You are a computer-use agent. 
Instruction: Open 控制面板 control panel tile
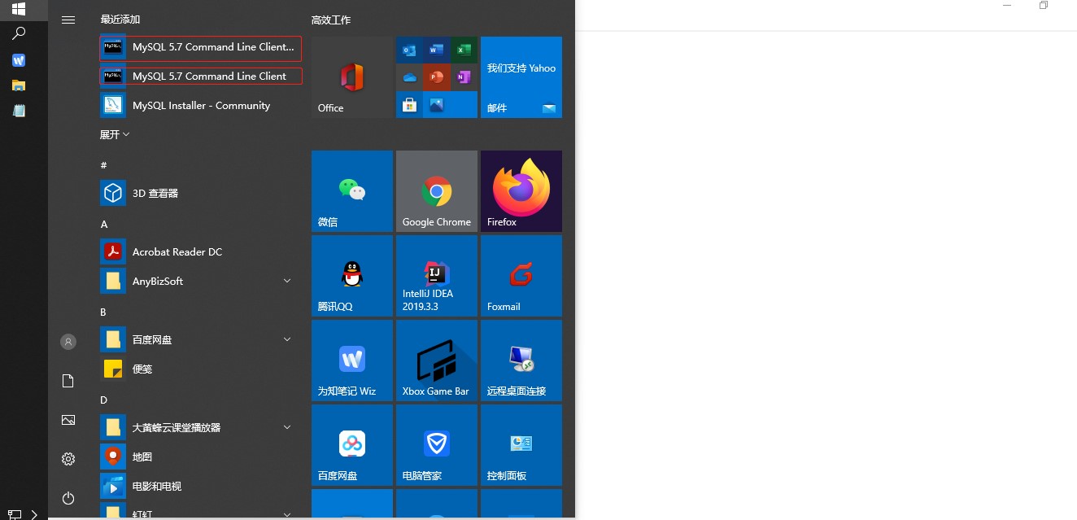(x=521, y=445)
